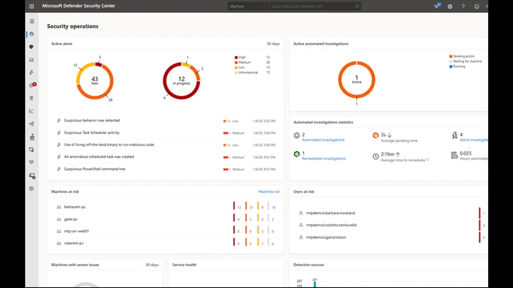Open user mtpdemos\roberto.tamburello
Screen dimensions: 513x288
click(x=331, y=225)
